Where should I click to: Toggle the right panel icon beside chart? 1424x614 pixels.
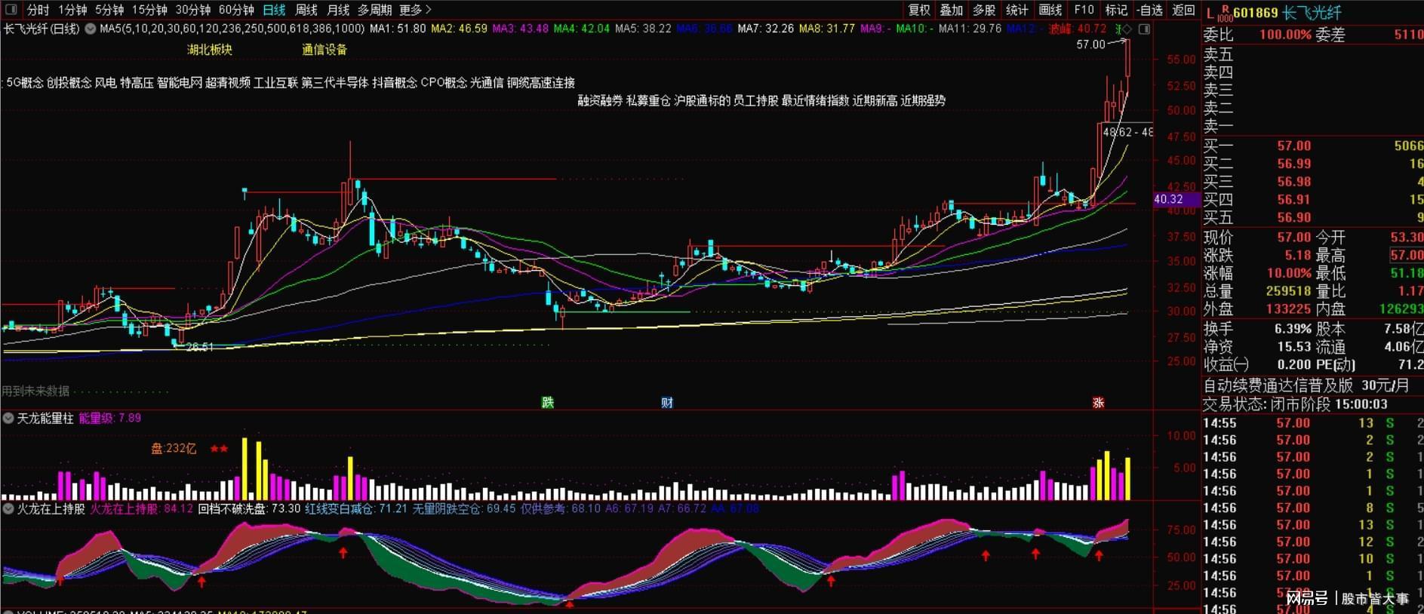(x=1145, y=29)
